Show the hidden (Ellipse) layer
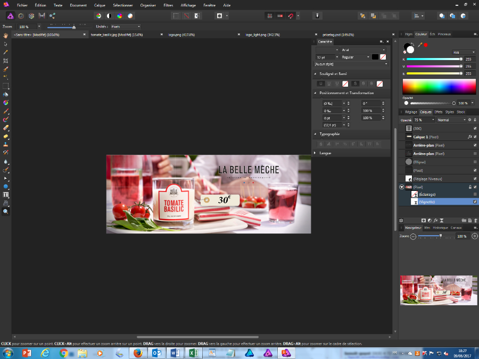The image size is (479, 359). [475, 162]
